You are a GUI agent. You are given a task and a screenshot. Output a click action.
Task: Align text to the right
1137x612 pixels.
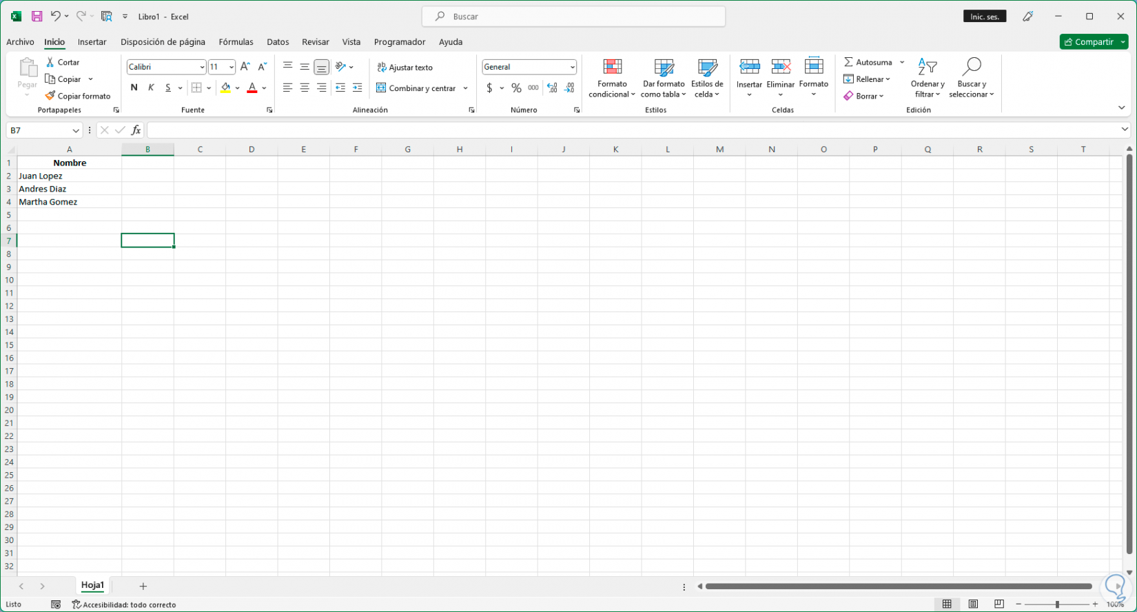pos(321,88)
